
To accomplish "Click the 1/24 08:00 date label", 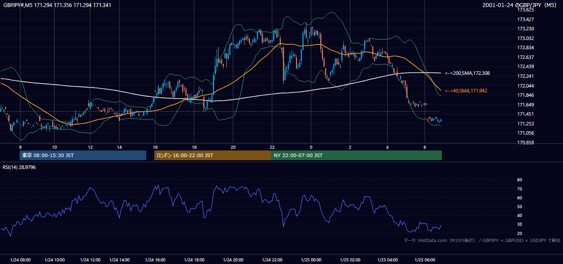I will [x=20, y=260].
